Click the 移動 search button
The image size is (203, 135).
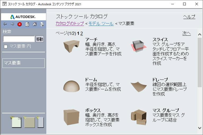coord(40,39)
